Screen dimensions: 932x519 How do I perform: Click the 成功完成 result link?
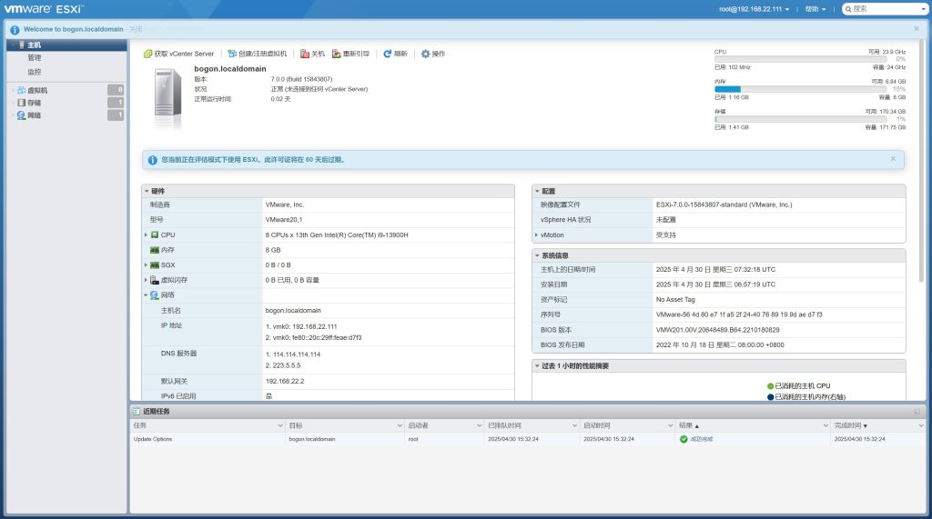(x=702, y=439)
